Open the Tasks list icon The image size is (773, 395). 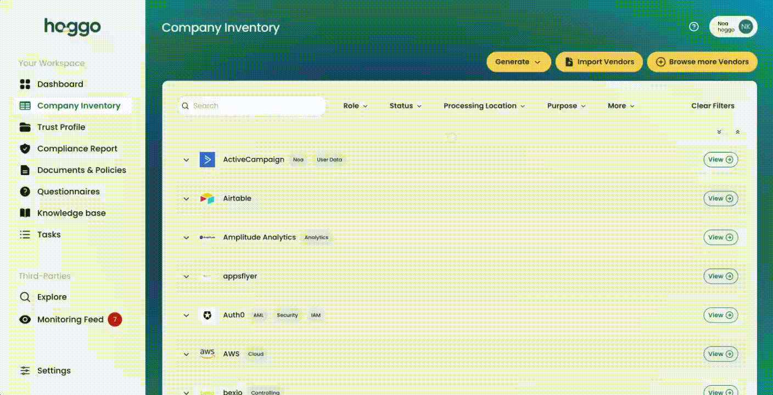click(x=25, y=234)
